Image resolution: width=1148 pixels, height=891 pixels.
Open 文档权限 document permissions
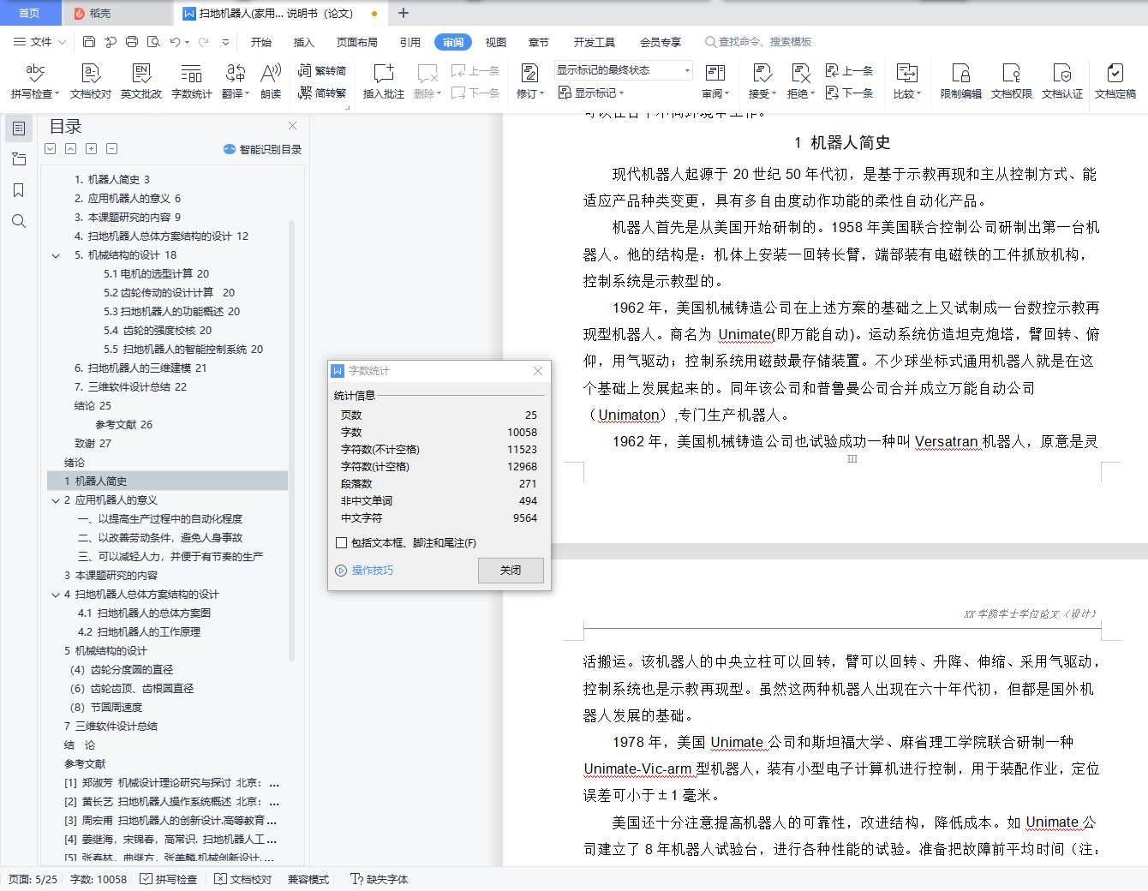point(1012,81)
